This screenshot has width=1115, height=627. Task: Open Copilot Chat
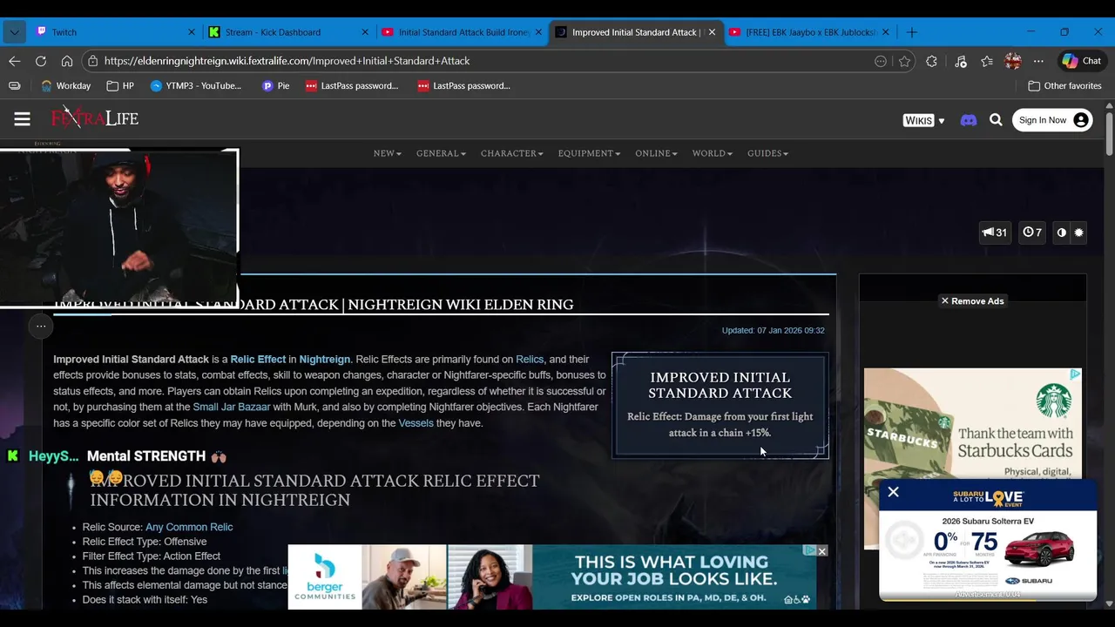(x=1081, y=61)
